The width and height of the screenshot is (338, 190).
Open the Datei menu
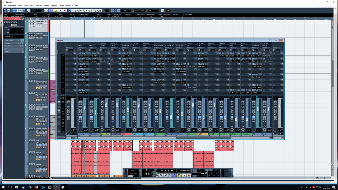click(x=4, y=5)
